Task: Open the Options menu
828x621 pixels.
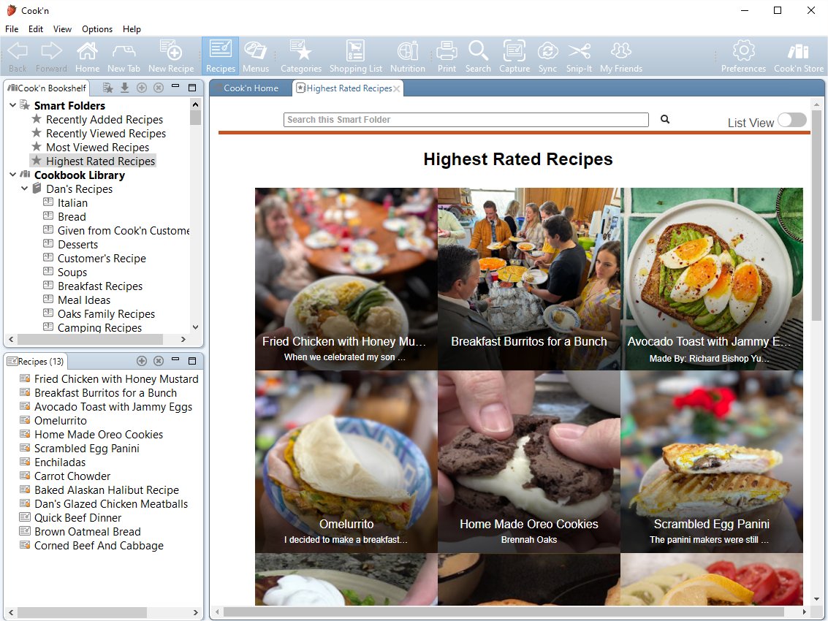Action: pyautogui.click(x=97, y=29)
